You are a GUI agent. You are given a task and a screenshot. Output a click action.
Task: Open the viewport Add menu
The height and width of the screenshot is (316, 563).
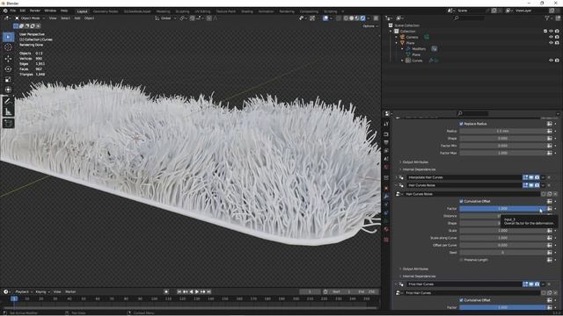pos(77,18)
